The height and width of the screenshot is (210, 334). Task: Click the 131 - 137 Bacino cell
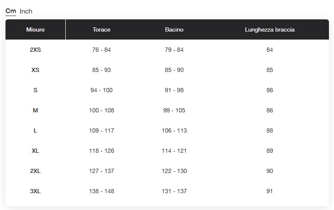pos(174,191)
